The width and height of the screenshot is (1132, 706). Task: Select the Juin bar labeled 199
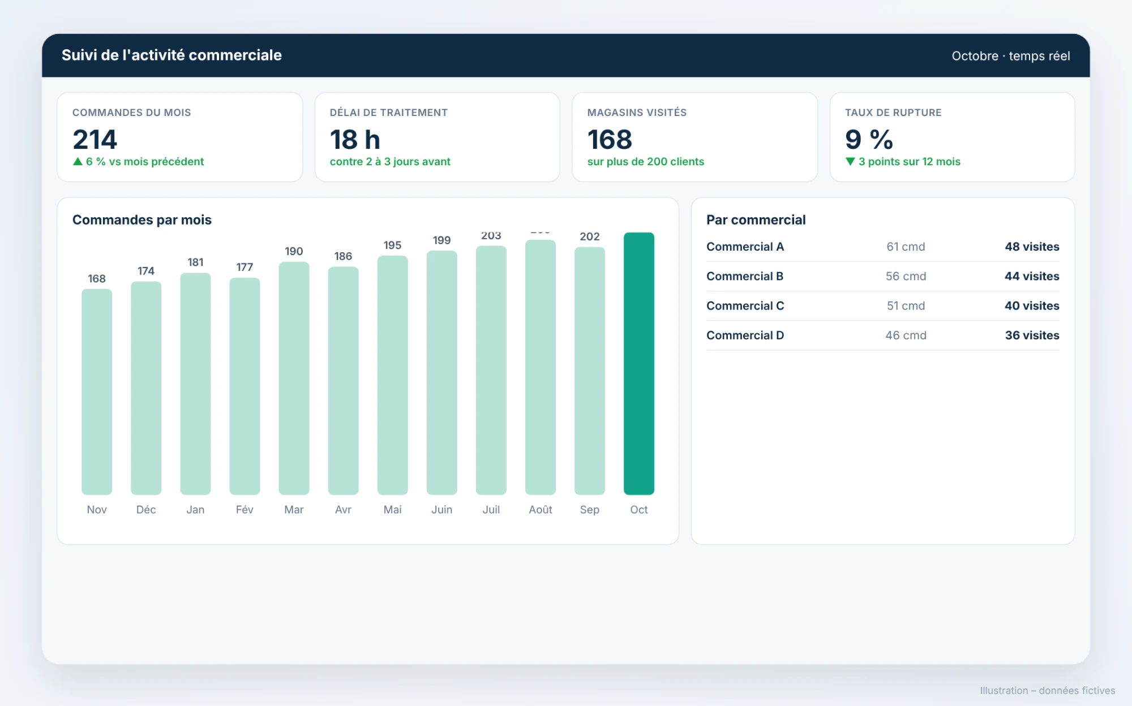pyautogui.click(x=441, y=373)
